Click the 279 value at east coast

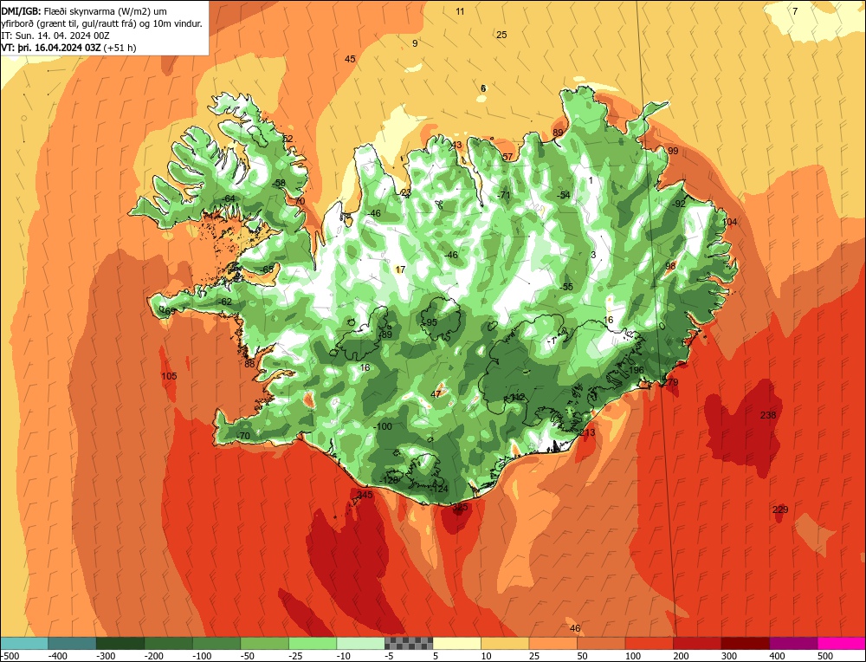click(x=670, y=382)
